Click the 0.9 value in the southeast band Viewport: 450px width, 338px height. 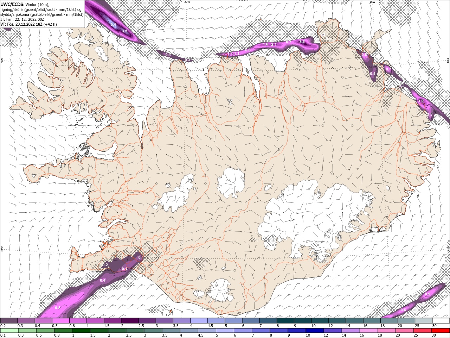coord(427,294)
